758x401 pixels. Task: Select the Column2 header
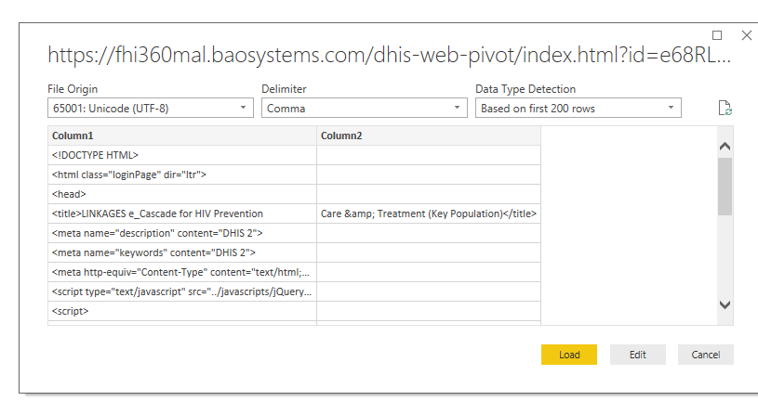(428, 136)
